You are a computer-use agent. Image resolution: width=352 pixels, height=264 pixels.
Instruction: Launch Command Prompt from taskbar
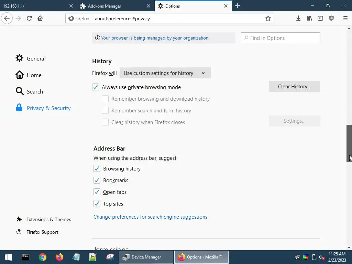[x=25, y=257]
